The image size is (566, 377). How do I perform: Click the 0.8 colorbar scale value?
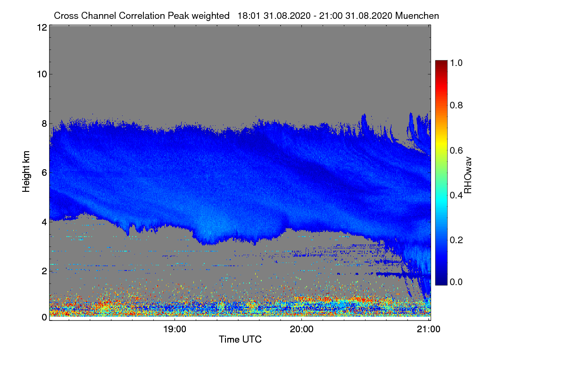[457, 105]
